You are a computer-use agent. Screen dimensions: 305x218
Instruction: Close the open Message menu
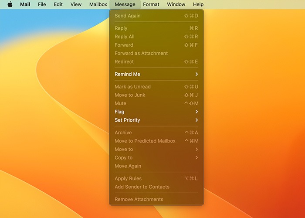point(125,4)
